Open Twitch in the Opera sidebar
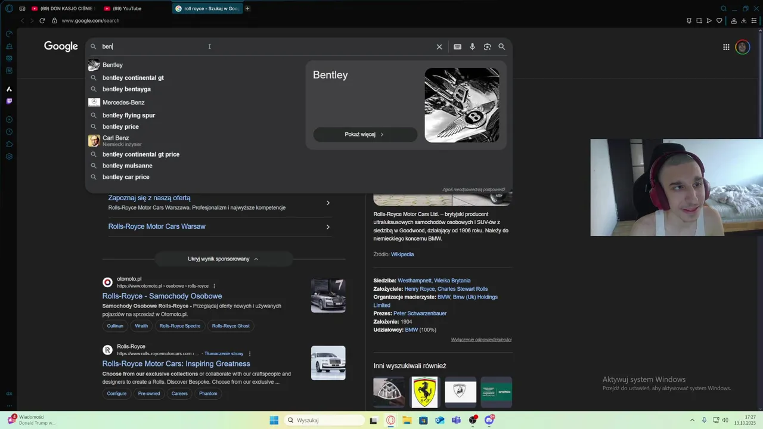 [x=9, y=101]
